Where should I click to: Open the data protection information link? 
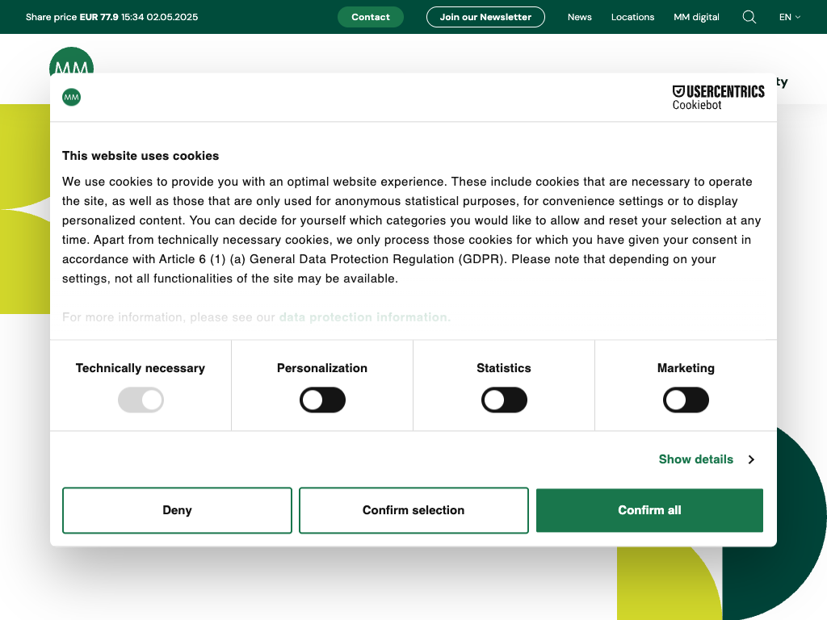coord(363,317)
